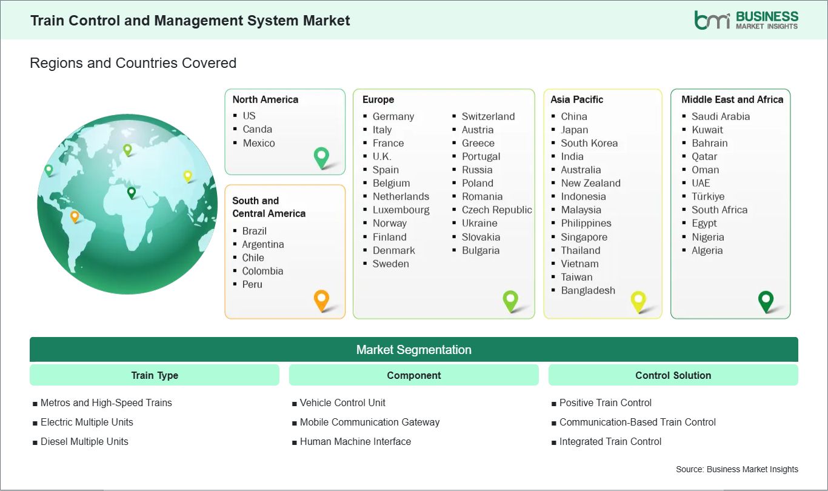Click the orange pin in South and Central America card
Image resolution: width=828 pixels, height=491 pixels.
321,299
